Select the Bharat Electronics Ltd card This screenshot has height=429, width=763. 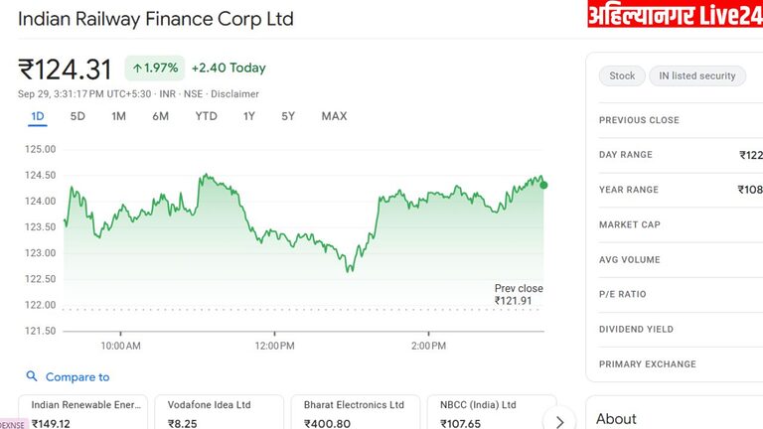(x=355, y=413)
